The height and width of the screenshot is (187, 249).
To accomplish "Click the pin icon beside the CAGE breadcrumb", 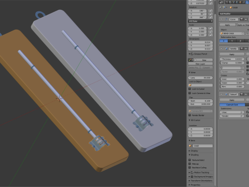I will 220,7.
